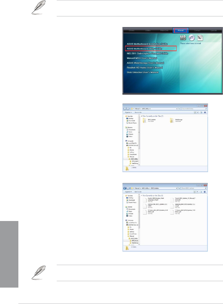This screenshot has width=223, height=304.
Task: Open the Contact tab in ASUS DVD menu
Action: [197, 31]
